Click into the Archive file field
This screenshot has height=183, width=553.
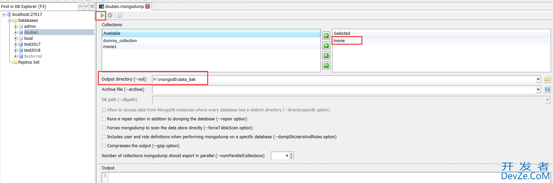(x=344, y=90)
